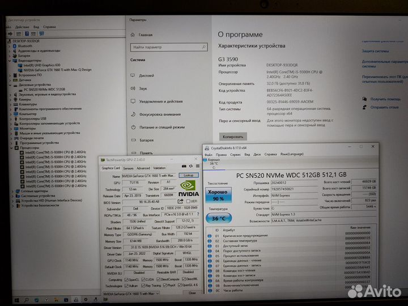The image size is (408, 306).
Task: Open Действие menu in Device Manager
Action: pyautogui.click(x=22, y=27)
